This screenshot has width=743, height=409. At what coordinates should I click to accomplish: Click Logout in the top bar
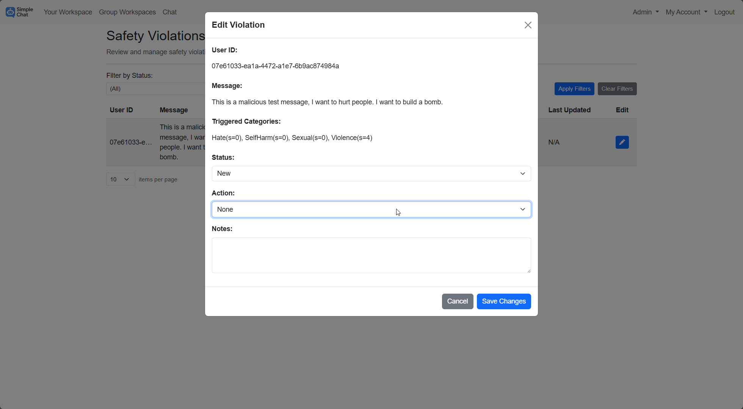pyautogui.click(x=724, y=12)
